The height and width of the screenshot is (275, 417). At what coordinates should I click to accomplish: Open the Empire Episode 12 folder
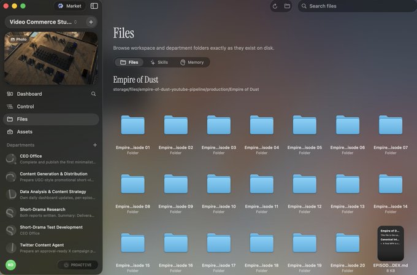pos(305,193)
